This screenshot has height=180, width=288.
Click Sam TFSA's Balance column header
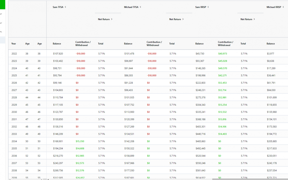57,43
